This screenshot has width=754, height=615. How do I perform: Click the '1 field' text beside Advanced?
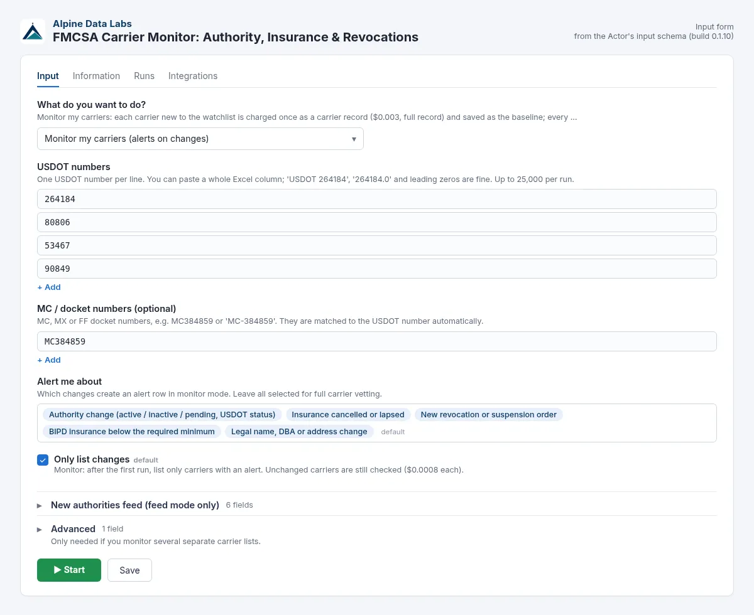click(x=112, y=529)
